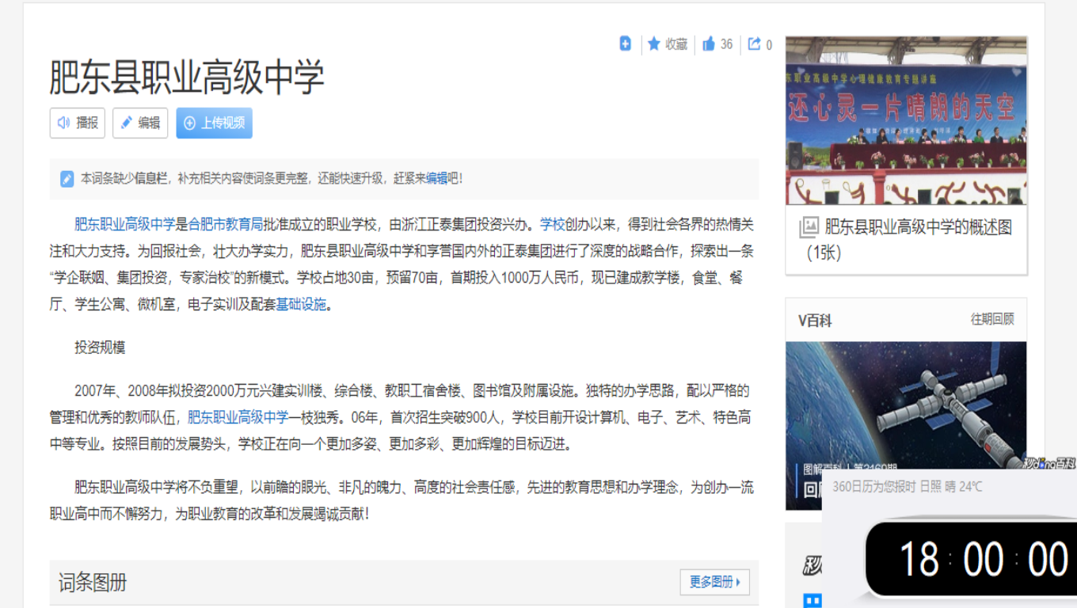Click the pencil icon in the info notice bar

[x=67, y=179]
